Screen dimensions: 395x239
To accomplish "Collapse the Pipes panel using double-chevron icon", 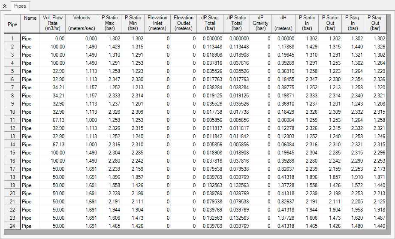I will (4, 6).
